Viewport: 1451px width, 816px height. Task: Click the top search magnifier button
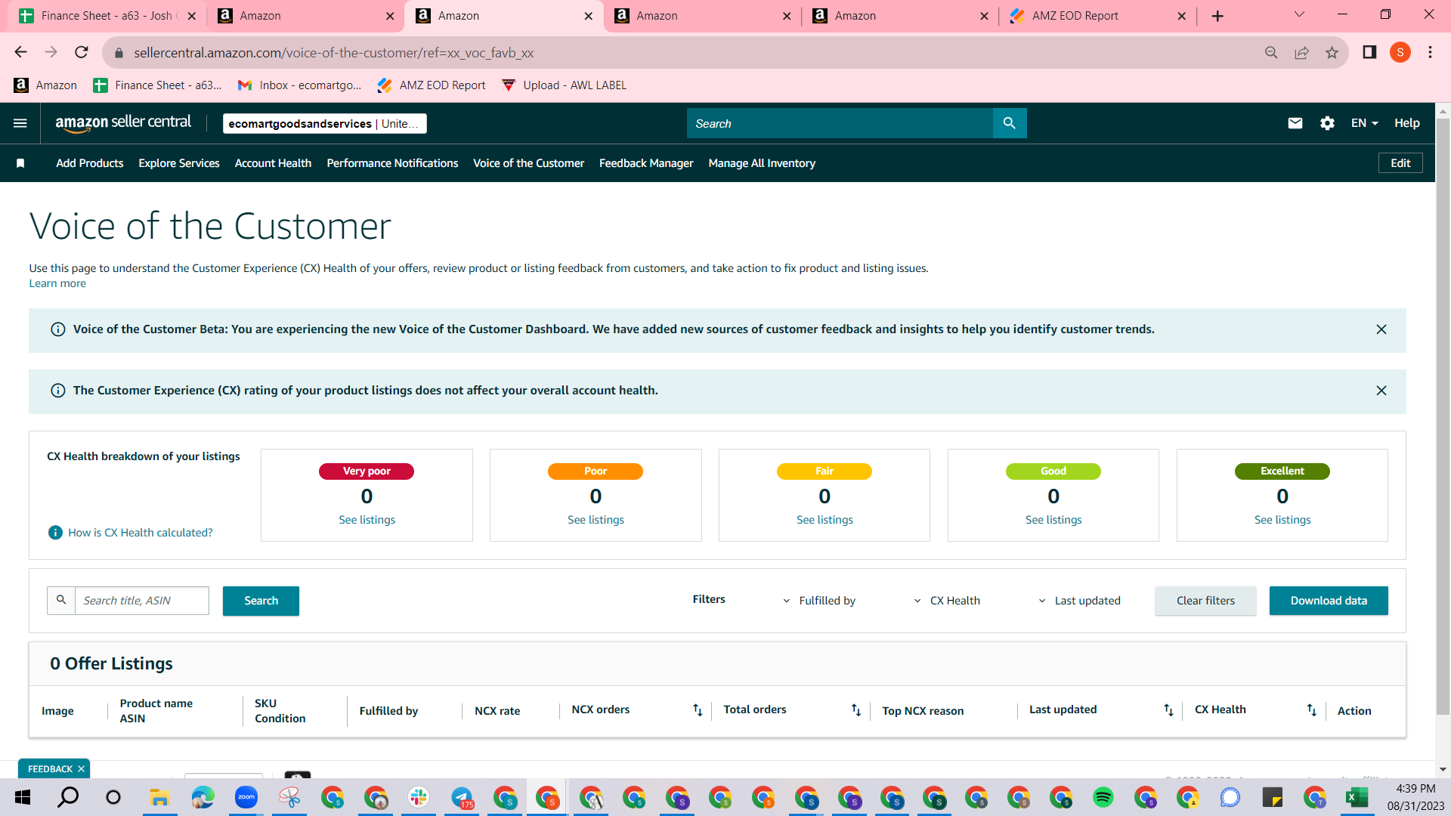tap(1009, 123)
